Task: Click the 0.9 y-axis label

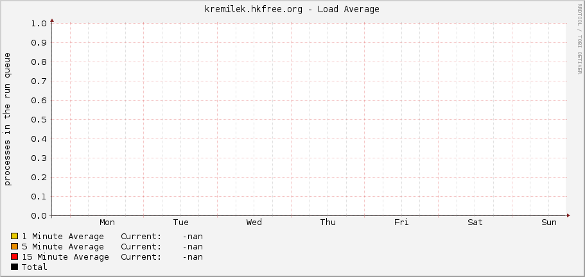Action: (39, 42)
